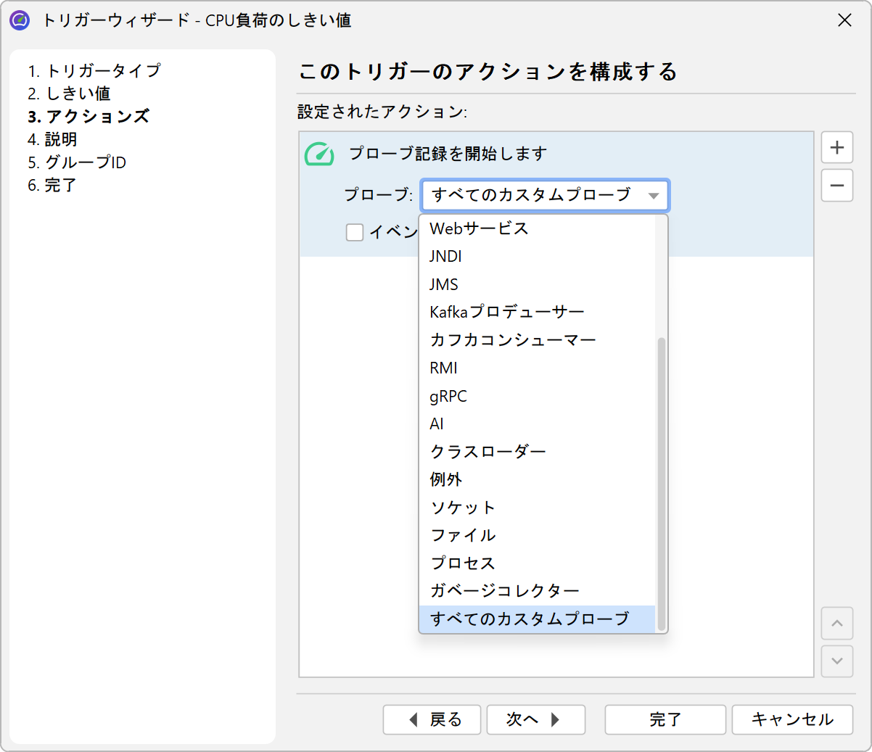Image resolution: width=872 pixels, height=752 pixels.
Task: Click the 戻る button
Action: coord(432,719)
